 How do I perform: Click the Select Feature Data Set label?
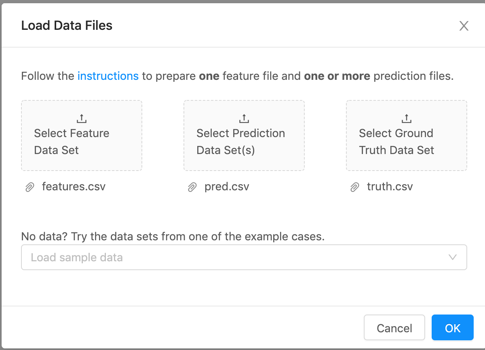click(72, 142)
